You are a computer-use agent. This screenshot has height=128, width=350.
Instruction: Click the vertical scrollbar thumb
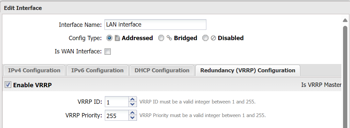(x=345, y=76)
